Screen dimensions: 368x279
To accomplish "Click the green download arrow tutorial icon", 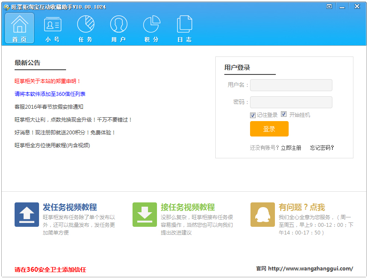I will (x=145, y=214).
